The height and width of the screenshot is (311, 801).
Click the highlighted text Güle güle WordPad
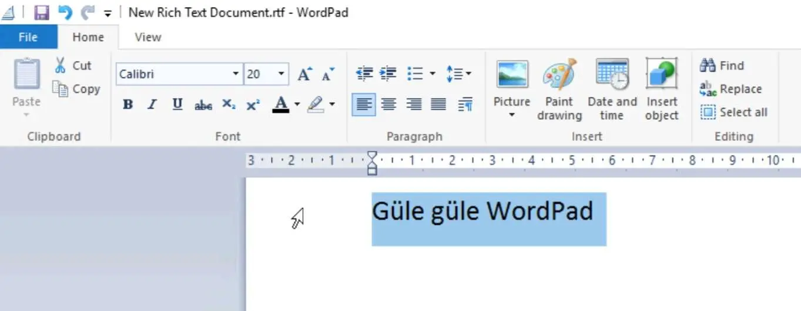tap(482, 211)
